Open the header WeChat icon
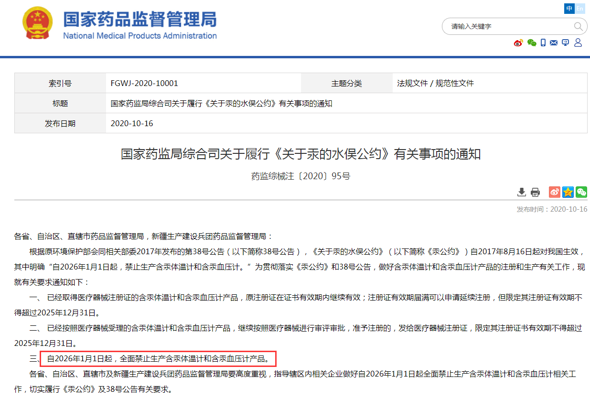Image resolution: width=590 pixels, height=409 pixels. click(532, 43)
